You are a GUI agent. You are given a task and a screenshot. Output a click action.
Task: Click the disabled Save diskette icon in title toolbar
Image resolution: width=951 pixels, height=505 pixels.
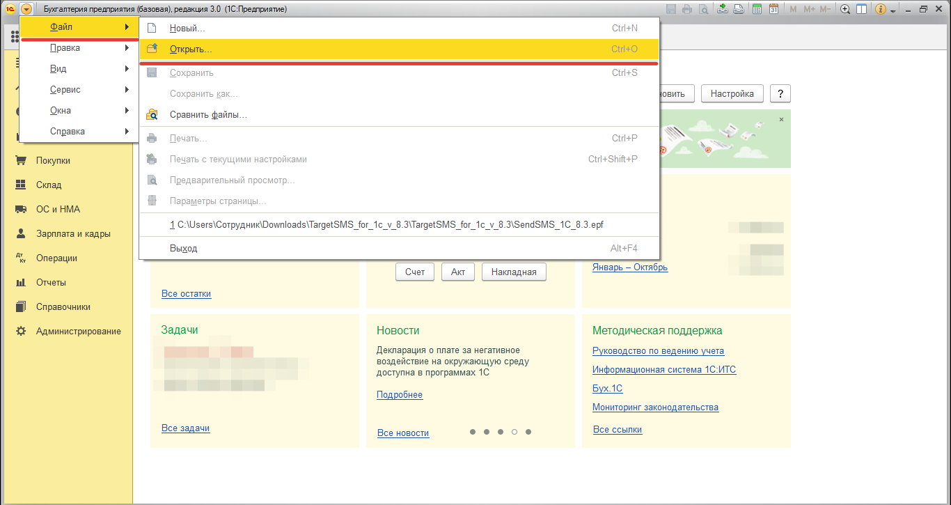pyautogui.click(x=672, y=9)
